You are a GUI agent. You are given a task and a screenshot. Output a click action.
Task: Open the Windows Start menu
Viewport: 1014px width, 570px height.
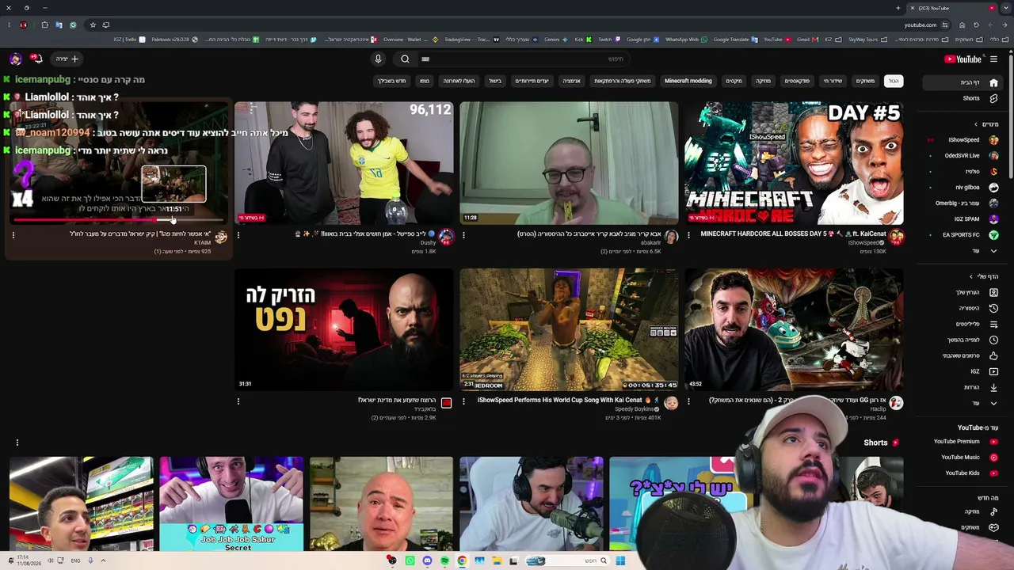(620, 560)
